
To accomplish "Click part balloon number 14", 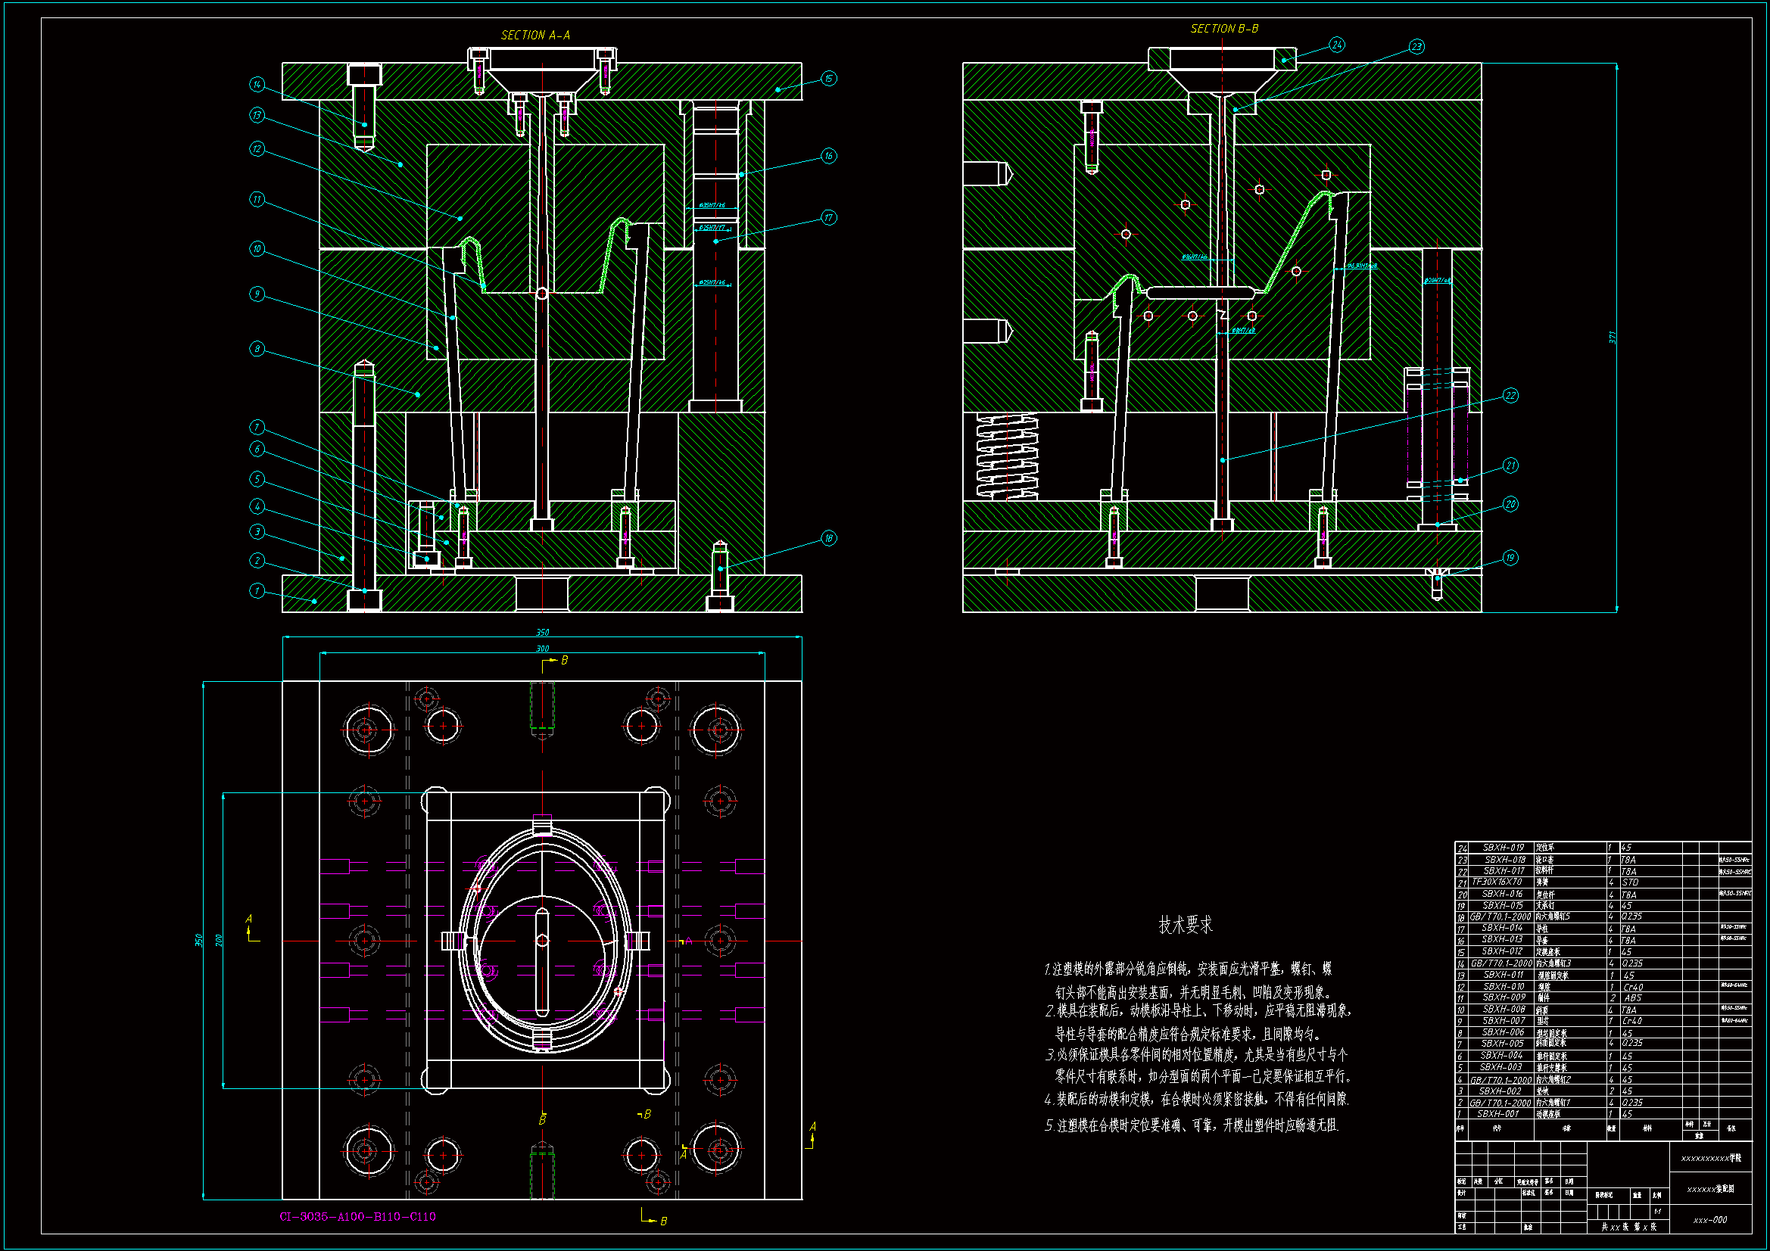I will [x=257, y=84].
